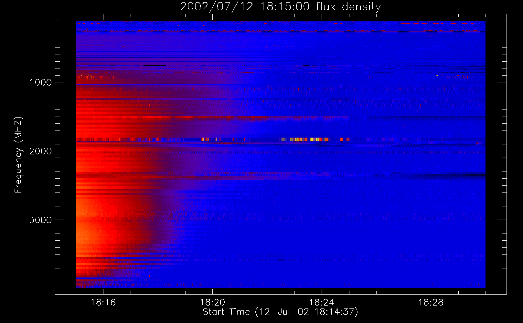Select the 1000 frequency axis label
Screen dimensions: 523x323
pyautogui.click(x=41, y=82)
